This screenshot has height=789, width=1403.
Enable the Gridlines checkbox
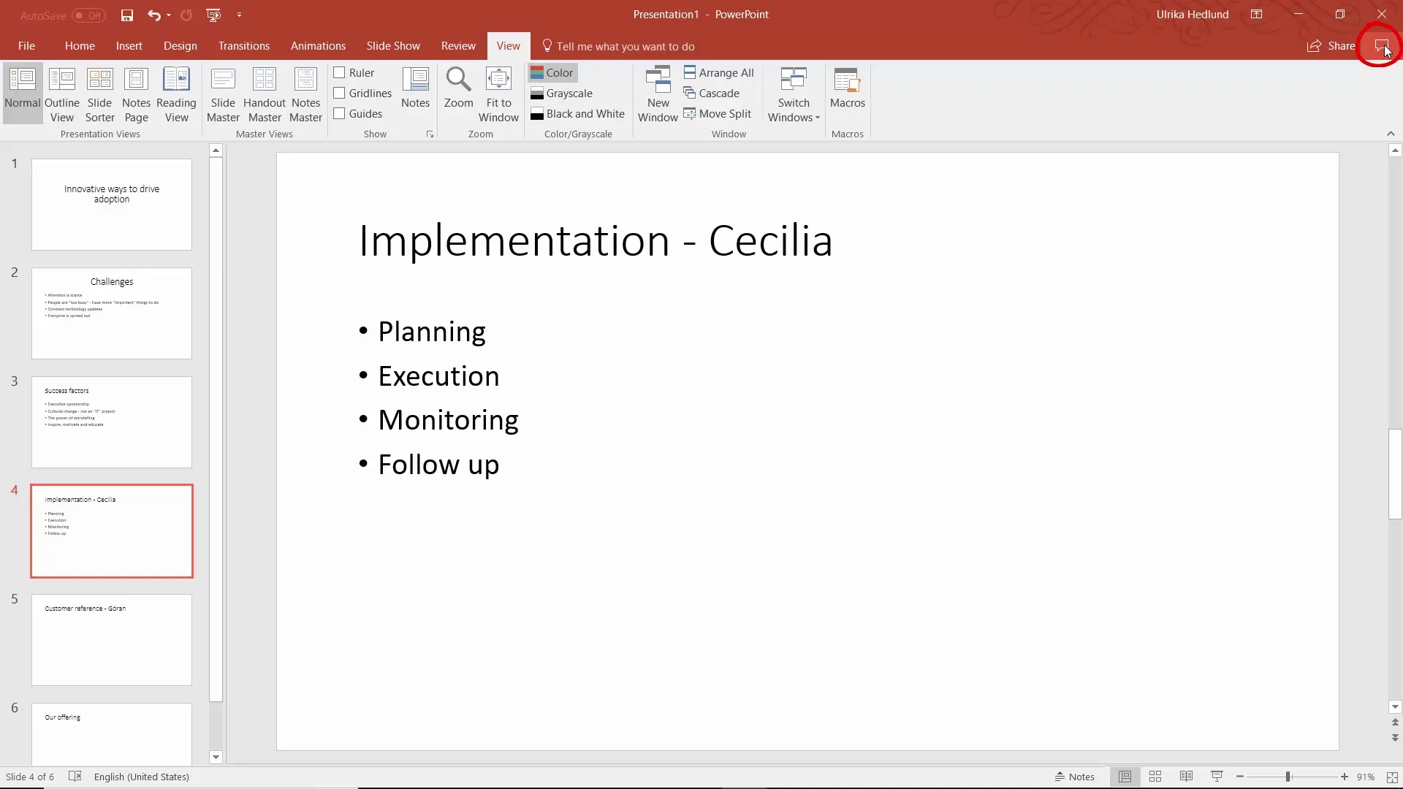pyautogui.click(x=339, y=93)
